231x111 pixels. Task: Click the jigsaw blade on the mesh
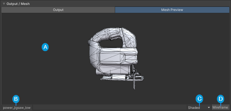[x=134, y=84]
